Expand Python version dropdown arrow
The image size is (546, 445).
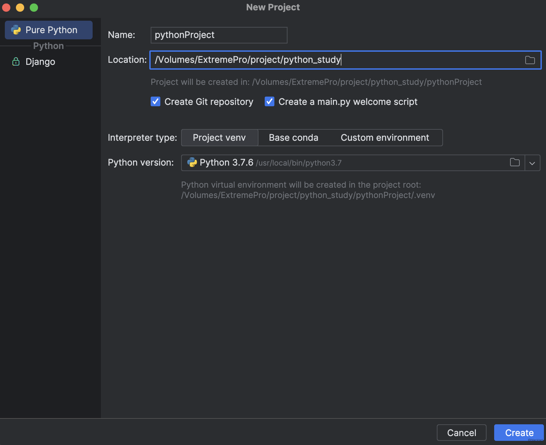532,163
